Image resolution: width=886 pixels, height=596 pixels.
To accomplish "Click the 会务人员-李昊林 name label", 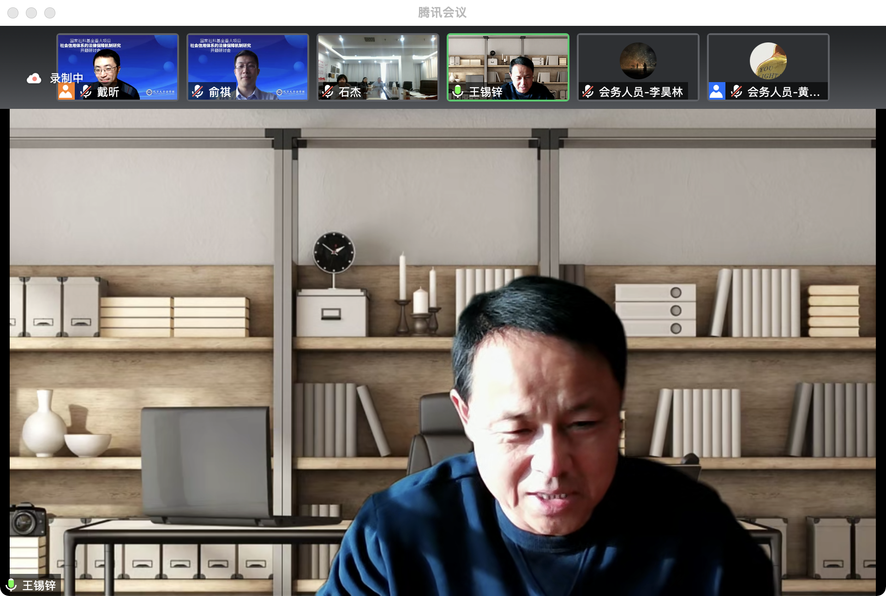I will coord(641,92).
